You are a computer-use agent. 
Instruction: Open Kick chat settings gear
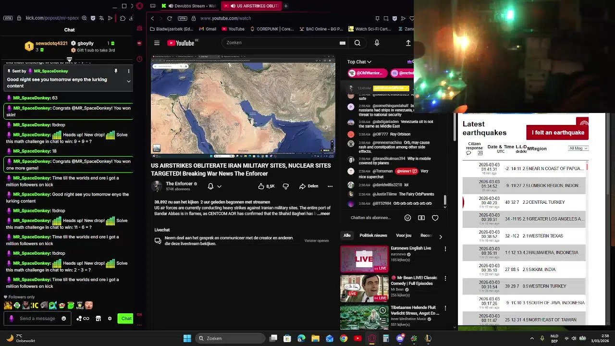tap(110, 318)
